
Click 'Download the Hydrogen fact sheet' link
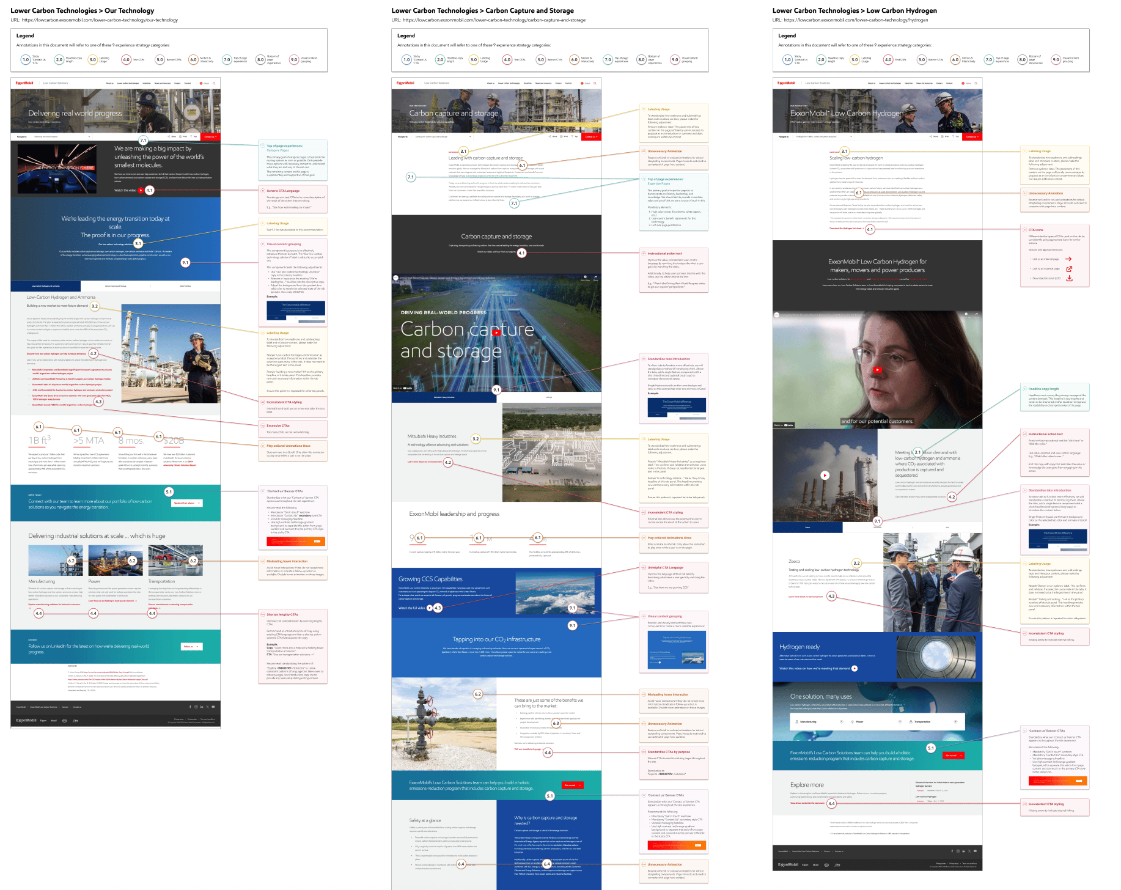pos(845,229)
